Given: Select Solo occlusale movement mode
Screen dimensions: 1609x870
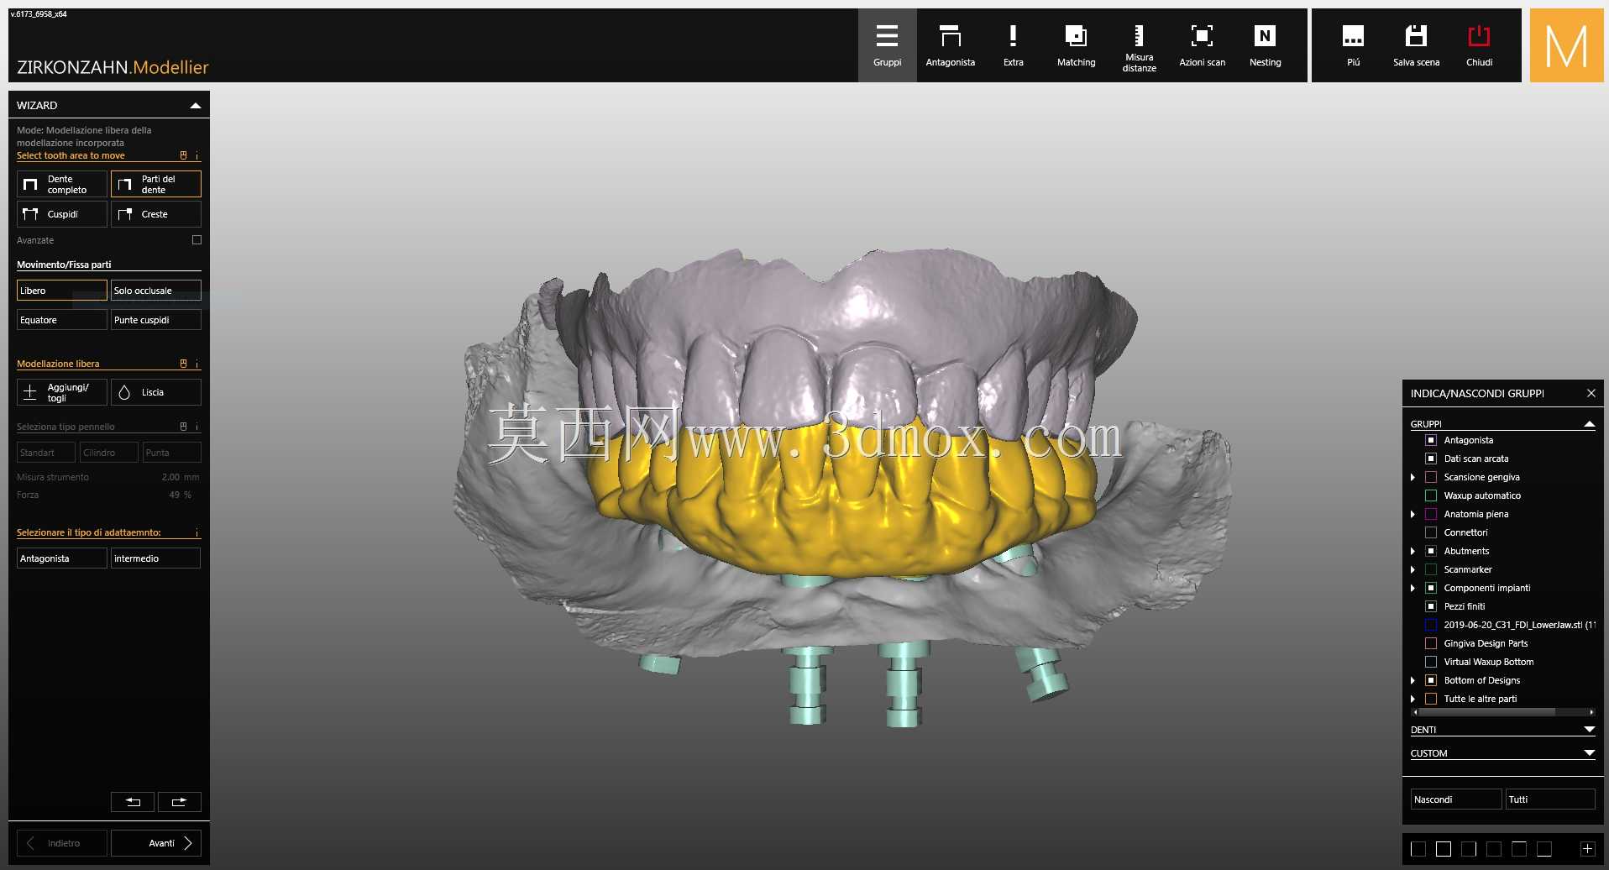Looking at the screenshot, I should 156,291.
